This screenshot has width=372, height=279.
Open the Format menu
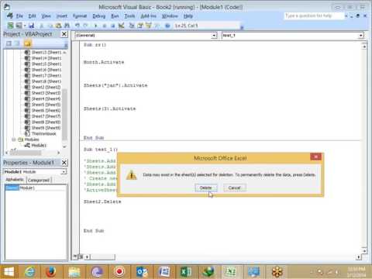pyautogui.click(x=80, y=16)
